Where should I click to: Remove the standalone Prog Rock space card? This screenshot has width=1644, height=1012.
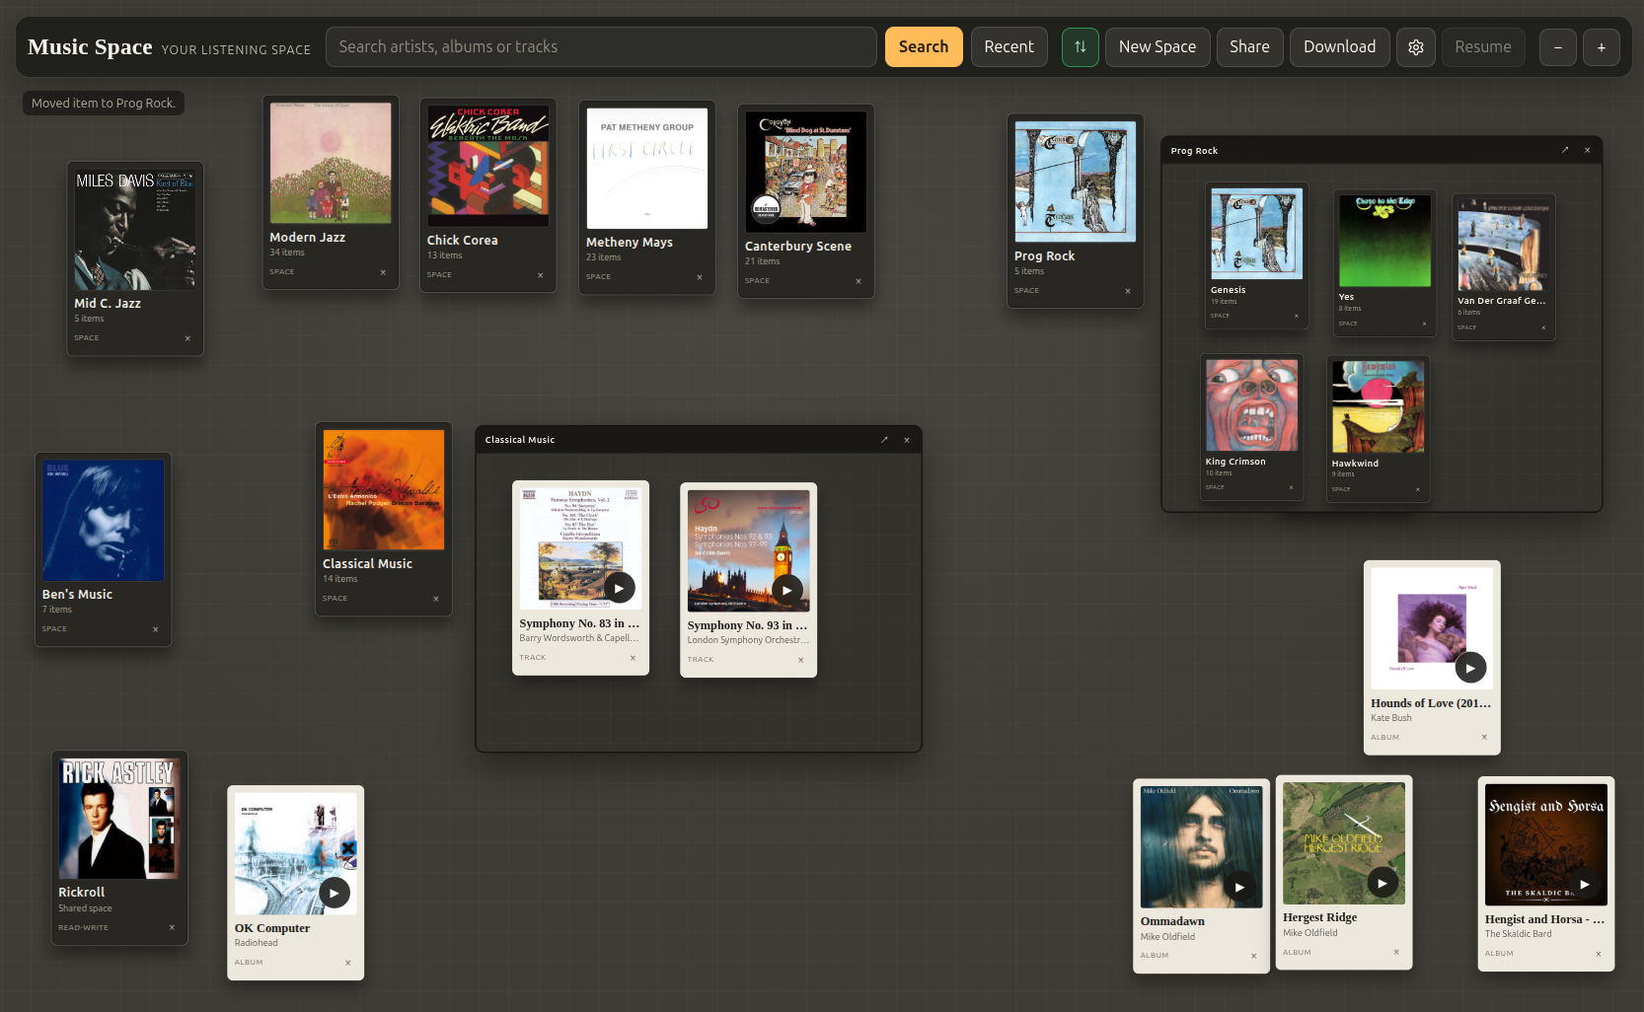[1128, 291]
